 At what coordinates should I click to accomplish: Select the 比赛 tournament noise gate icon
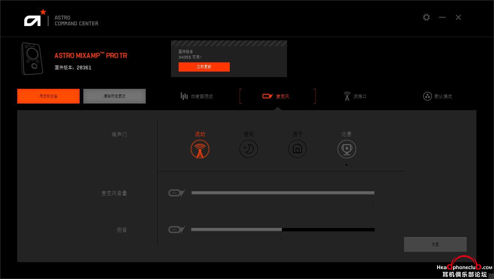(347, 149)
